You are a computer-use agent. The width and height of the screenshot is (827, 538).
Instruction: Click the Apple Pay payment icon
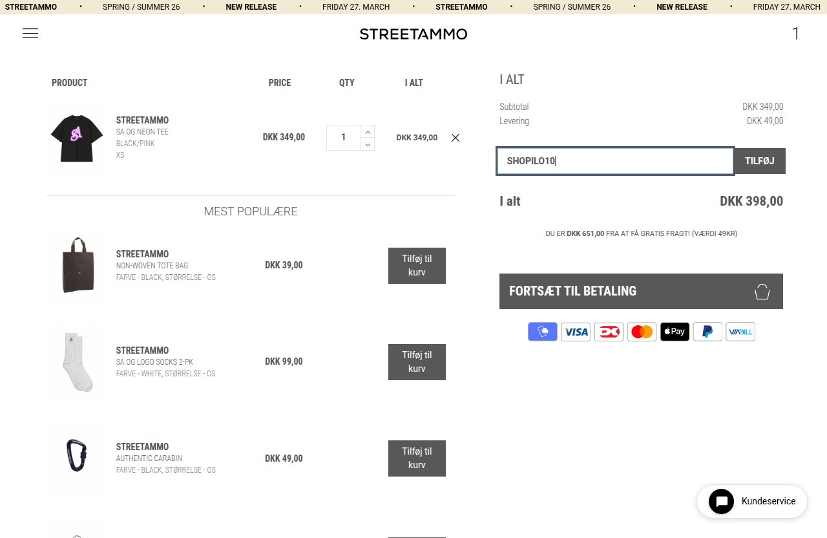click(x=675, y=332)
